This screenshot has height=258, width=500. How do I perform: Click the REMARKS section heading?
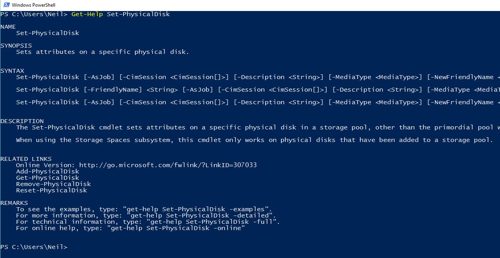(x=14, y=203)
